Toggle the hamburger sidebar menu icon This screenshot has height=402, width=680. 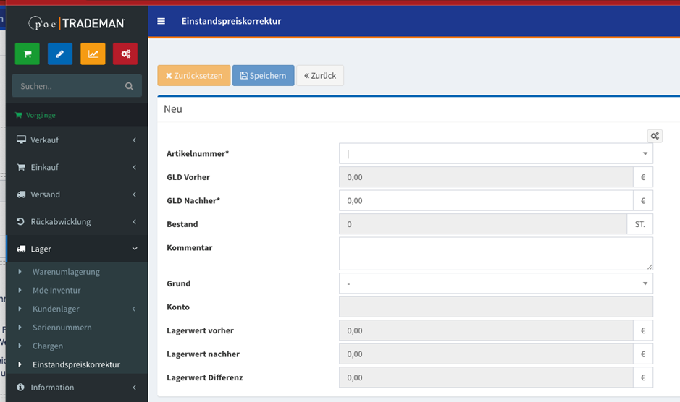[161, 21]
